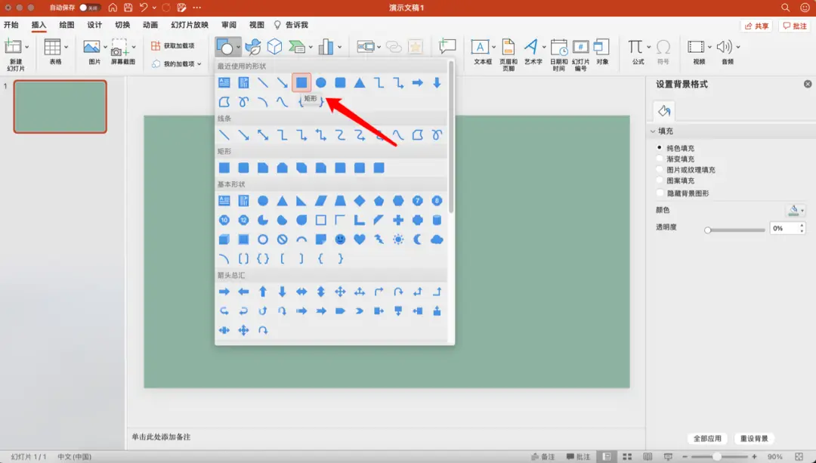Choose the heart shape
Viewport: 816px width, 463px height.
point(360,239)
